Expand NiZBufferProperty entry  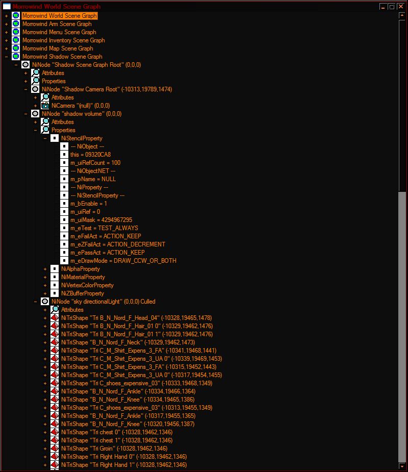click(x=45, y=293)
